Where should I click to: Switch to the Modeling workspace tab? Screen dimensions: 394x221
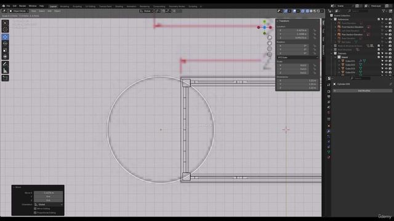click(x=64, y=7)
